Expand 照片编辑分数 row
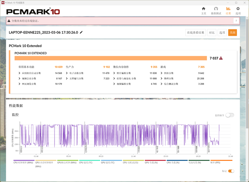The width and height of the screenshot is (249, 182). tap(114, 73)
